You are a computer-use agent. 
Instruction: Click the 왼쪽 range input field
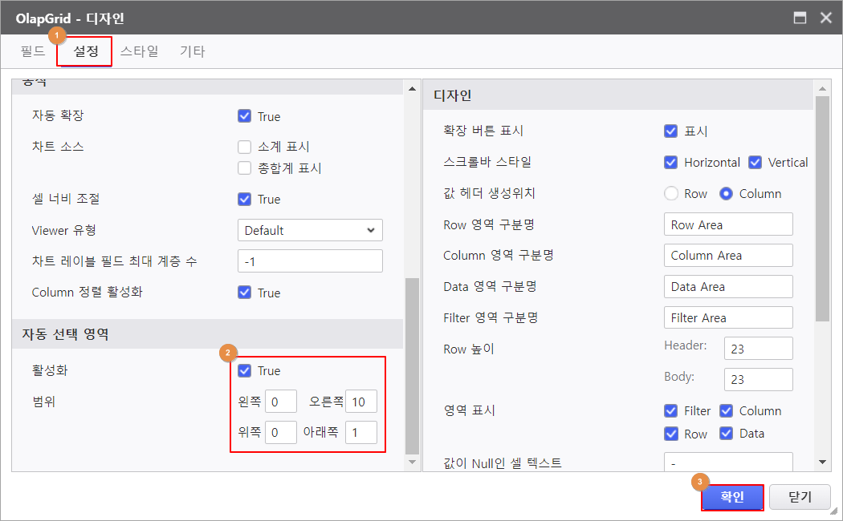point(281,402)
